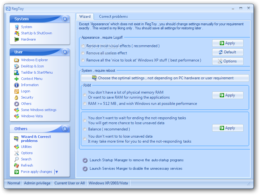Click Admin privilege in the status bar
260x195 pixels.
coord(37,183)
